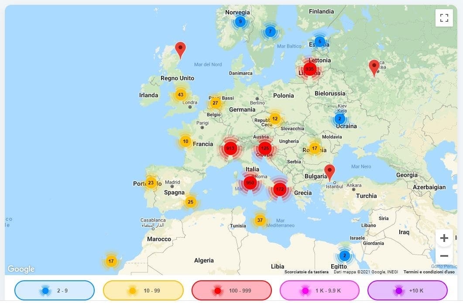Click the Azerbaigian country label

pos(429,187)
